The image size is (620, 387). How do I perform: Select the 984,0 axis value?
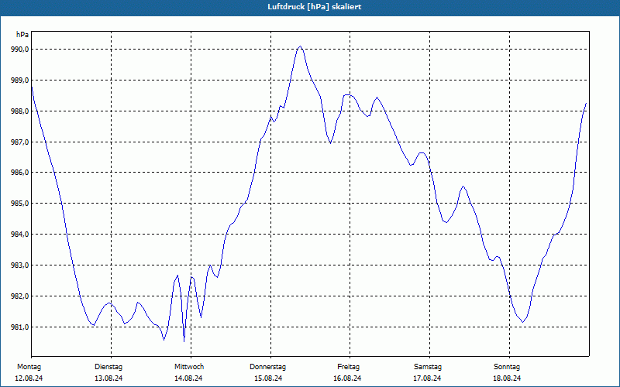19,235
